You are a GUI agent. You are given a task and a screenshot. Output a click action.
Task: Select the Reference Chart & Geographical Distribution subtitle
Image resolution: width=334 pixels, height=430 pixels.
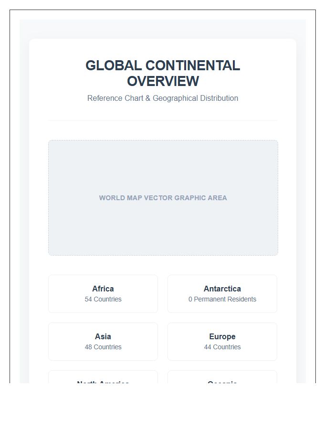(x=163, y=98)
